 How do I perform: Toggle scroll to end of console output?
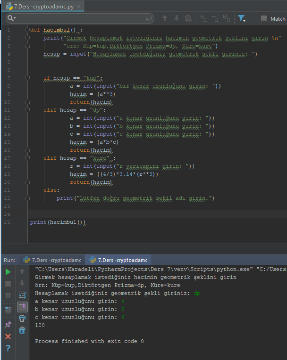click(x=22, y=307)
